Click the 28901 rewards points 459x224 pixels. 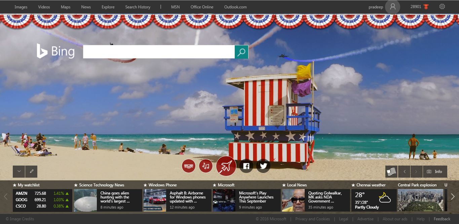pyautogui.click(x=416, y=7)
